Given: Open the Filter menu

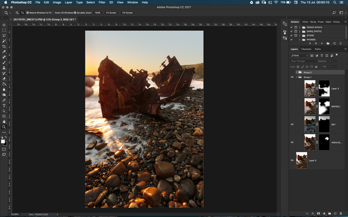Looking at the screenshot, I should coord(102,2).
